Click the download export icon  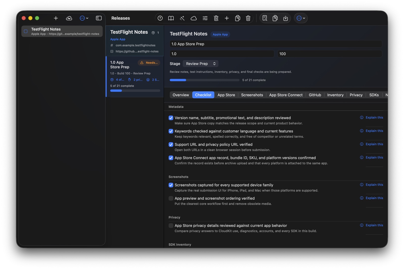click(x=286, y=18)
